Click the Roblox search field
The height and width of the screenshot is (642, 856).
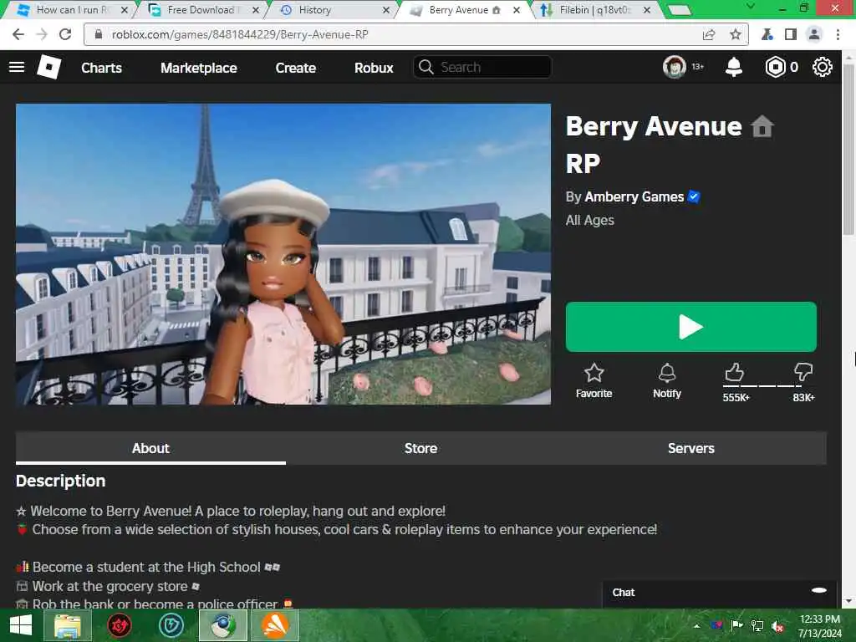tap(482, 67)
